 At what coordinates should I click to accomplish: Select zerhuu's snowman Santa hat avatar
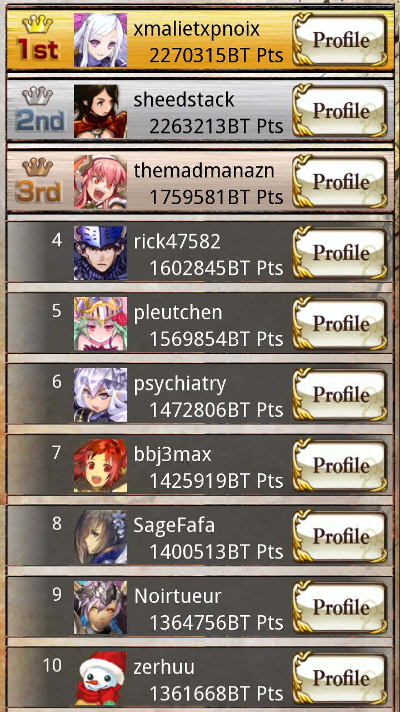tap(101, 678)
